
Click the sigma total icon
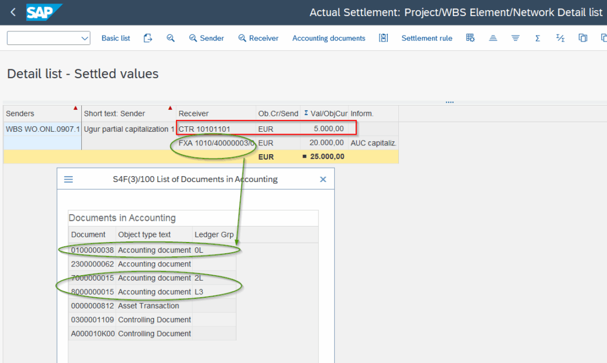(538, 38)
